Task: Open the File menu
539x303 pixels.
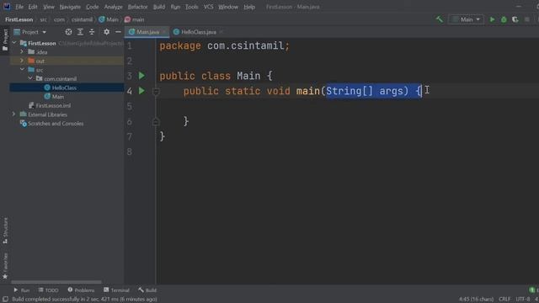Action: (19, 7)
